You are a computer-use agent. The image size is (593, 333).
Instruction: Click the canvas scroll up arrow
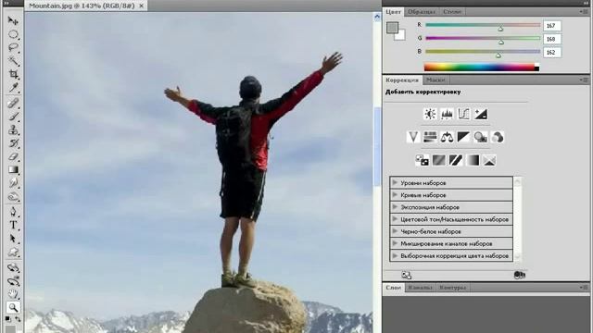[x=377, y=17]
